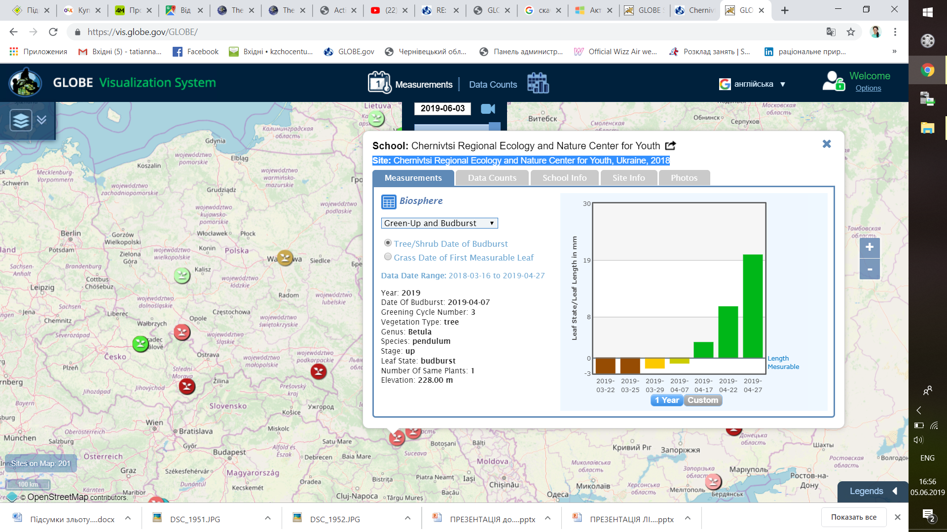The image size is (947, 532).
Task: Click the Biosphere data table icon
Action: click(389, 201)
